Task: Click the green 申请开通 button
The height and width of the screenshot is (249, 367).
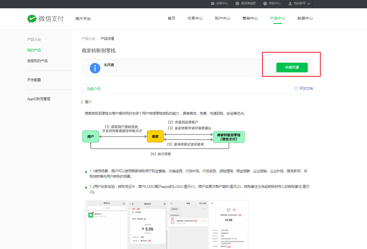Action: [x=292, y=68]
